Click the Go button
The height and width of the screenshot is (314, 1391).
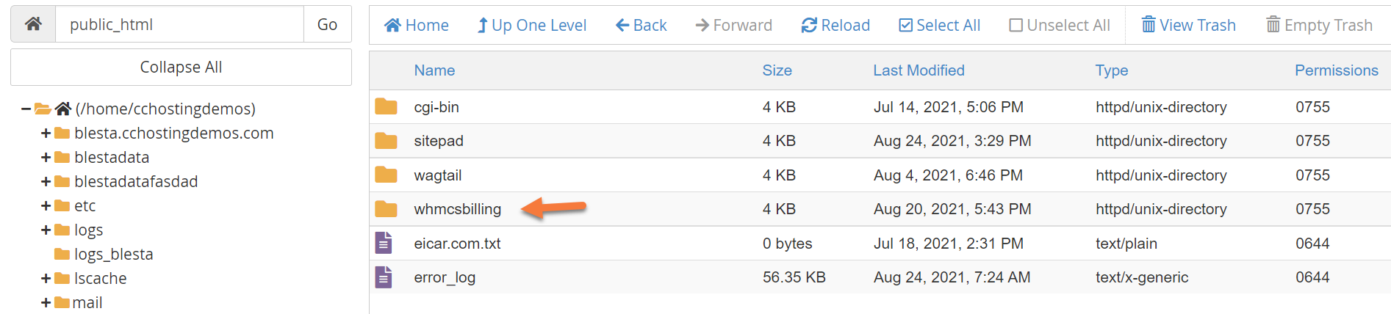pos(327,24)
